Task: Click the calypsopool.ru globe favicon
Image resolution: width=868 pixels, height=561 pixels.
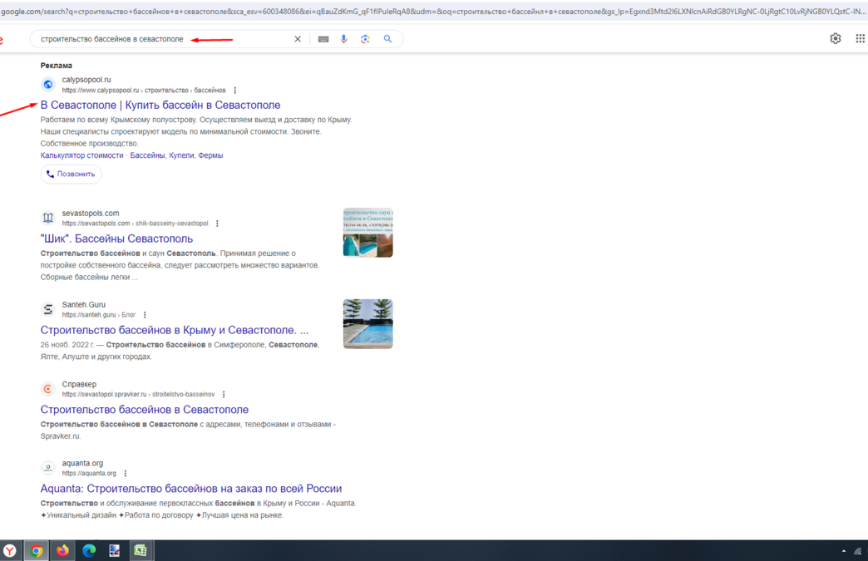Action: click(x=48, y=84)
